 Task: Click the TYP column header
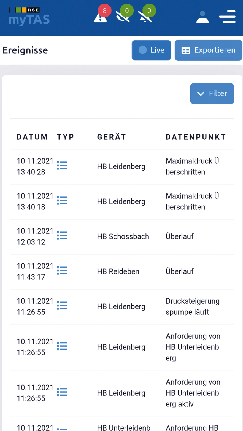pos(66,137)
